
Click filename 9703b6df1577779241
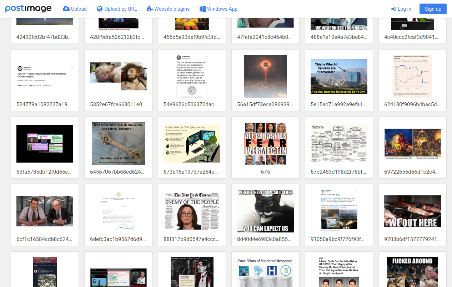click(412, 239)
